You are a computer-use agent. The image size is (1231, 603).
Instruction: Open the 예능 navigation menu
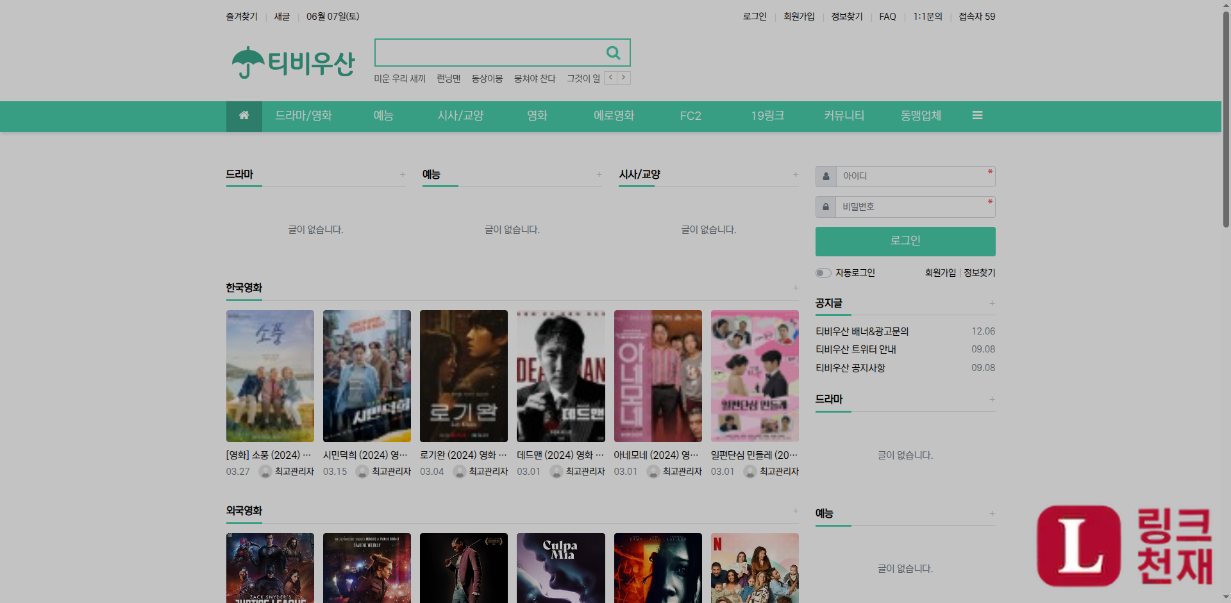[383, 116]
